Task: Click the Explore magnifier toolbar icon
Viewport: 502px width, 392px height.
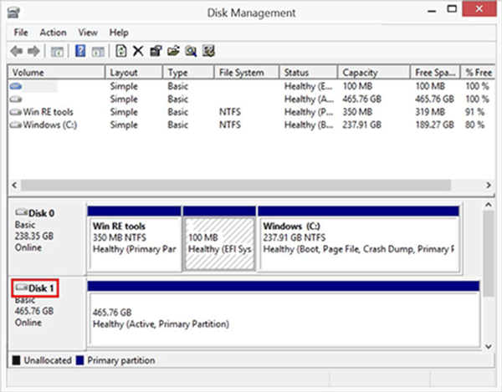Action: coord(191,51)
